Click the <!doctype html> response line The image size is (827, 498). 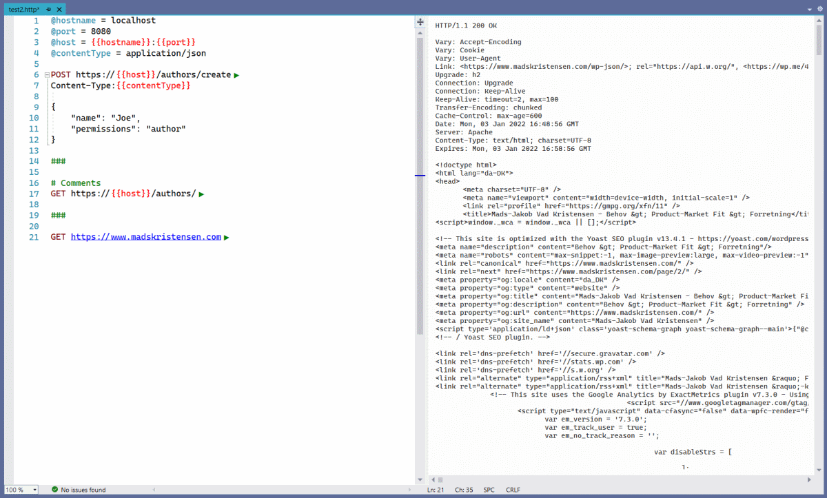[466, 165]
